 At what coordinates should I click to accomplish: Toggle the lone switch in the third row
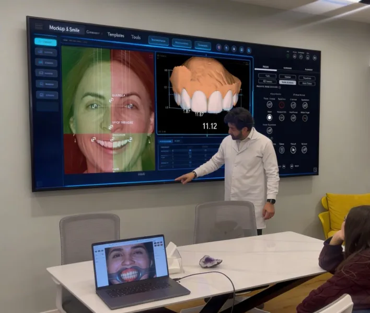tap(269, 130)
